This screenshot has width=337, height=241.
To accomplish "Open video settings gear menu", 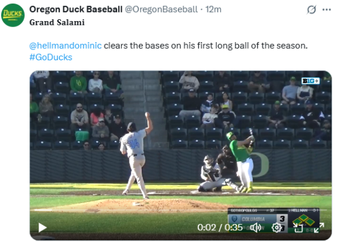I will (277, 228).
